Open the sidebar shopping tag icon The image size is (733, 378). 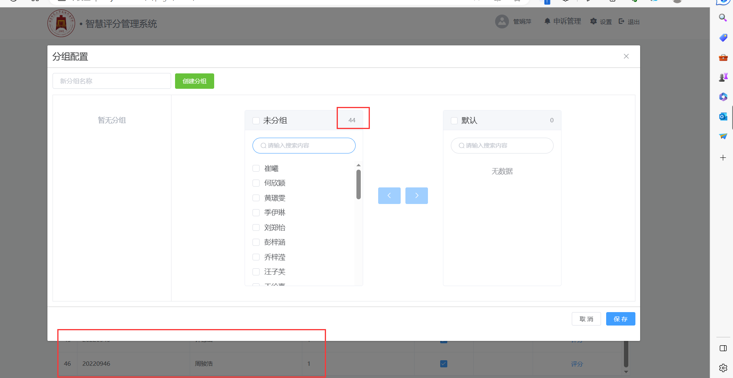click(723, 37)
